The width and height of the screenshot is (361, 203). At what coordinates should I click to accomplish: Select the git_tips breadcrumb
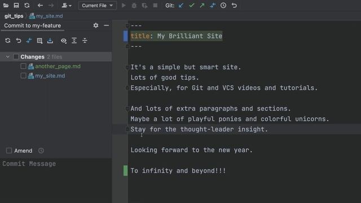[x=14, y=16]
